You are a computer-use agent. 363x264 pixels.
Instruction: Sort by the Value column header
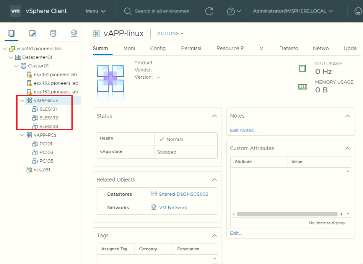point(319,162)
